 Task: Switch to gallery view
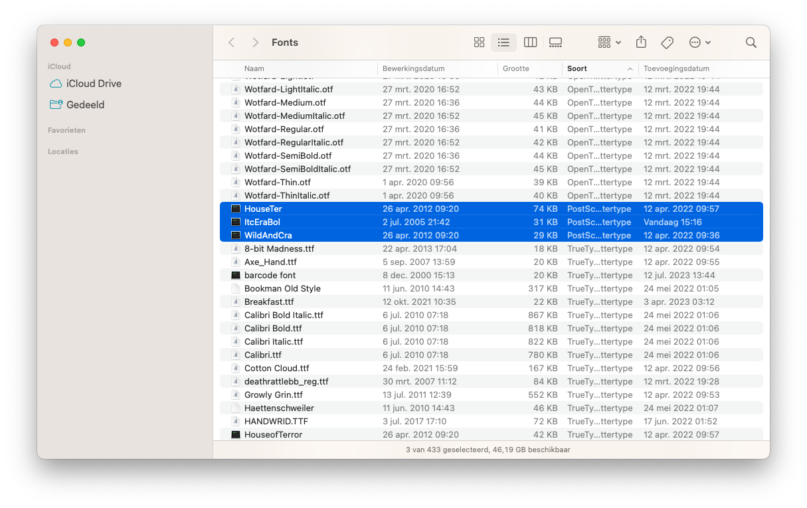556,42
